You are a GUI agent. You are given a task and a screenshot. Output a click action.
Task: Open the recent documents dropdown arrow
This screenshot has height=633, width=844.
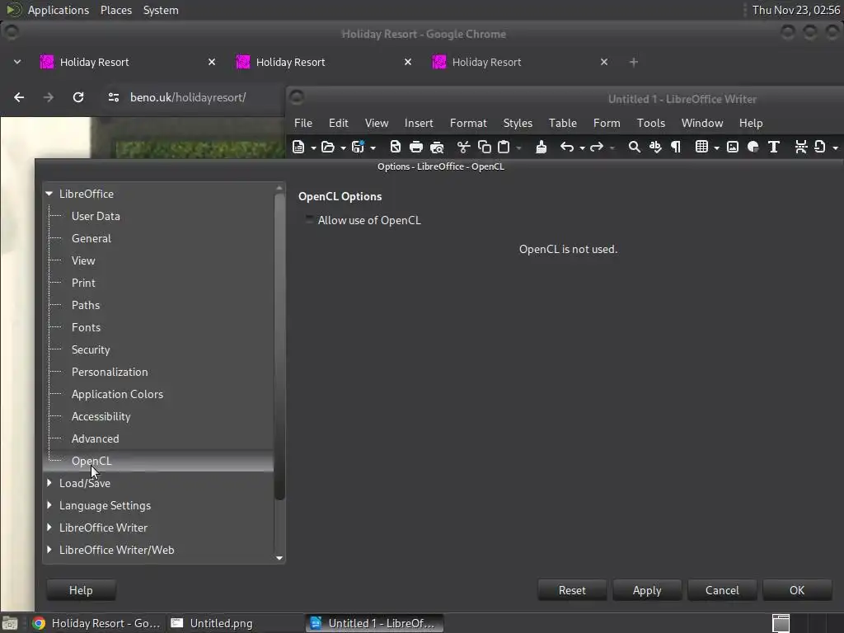[343, 148]
